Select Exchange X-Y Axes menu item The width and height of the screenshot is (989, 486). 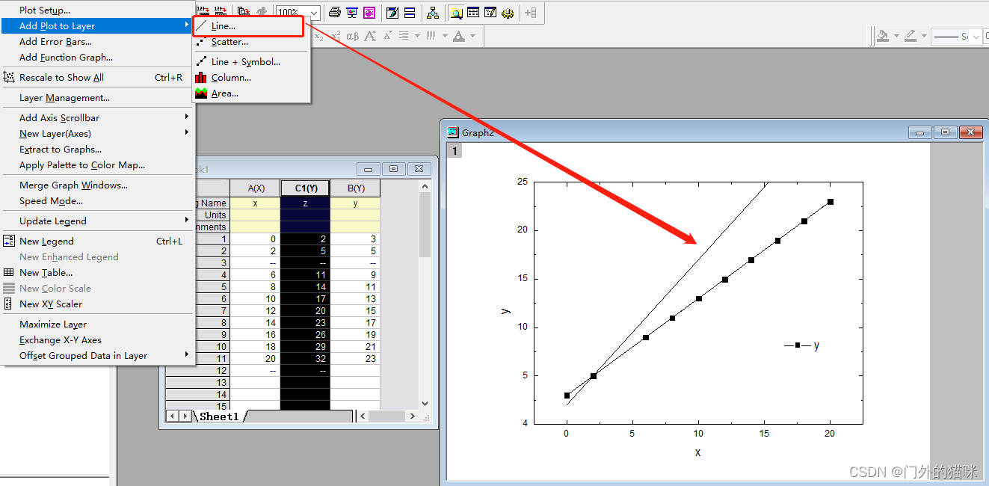pos(97,339)
